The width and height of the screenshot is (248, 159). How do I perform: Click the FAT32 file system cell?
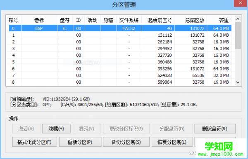(129, 28)
